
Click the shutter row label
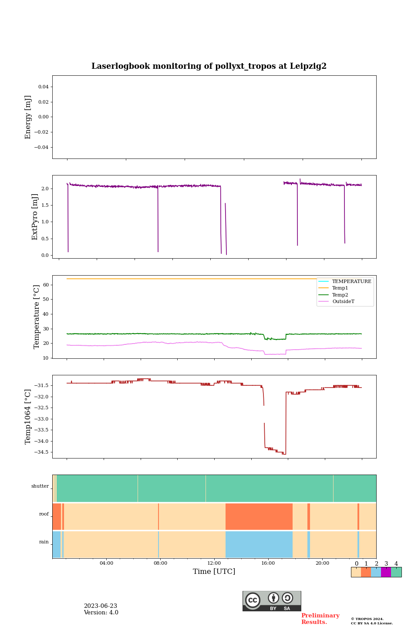coord(40,486)
